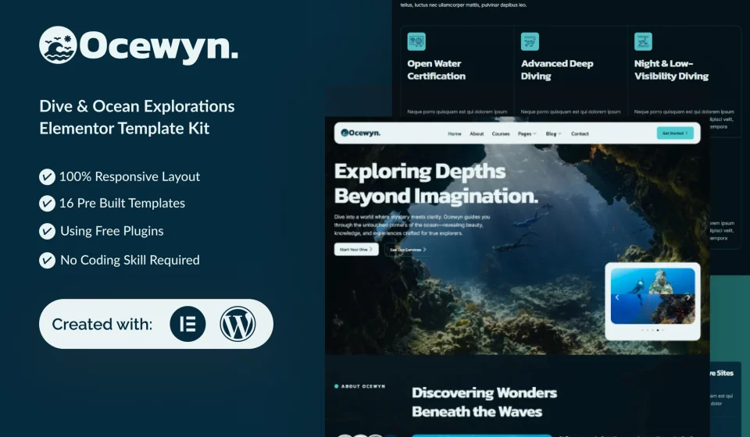Click the diver thumbnail image in the slider
This screenshot has height=437, width=750.
tap(652, 296)
